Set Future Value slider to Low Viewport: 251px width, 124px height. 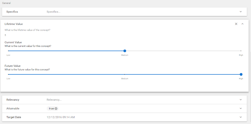[x=8, y=74]
